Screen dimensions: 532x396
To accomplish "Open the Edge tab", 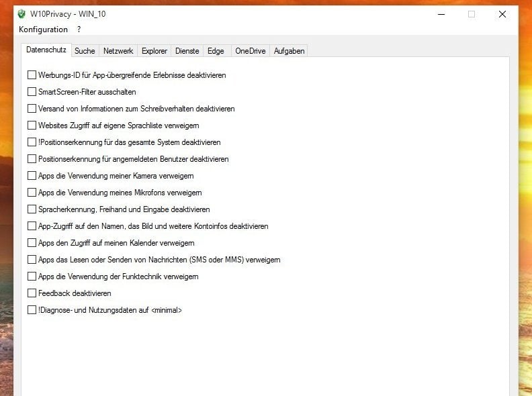I will 216,51.
